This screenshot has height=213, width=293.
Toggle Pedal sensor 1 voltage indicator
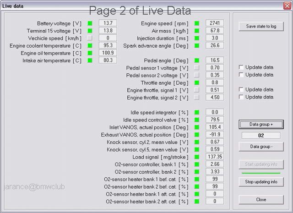[x=196, y=68]
